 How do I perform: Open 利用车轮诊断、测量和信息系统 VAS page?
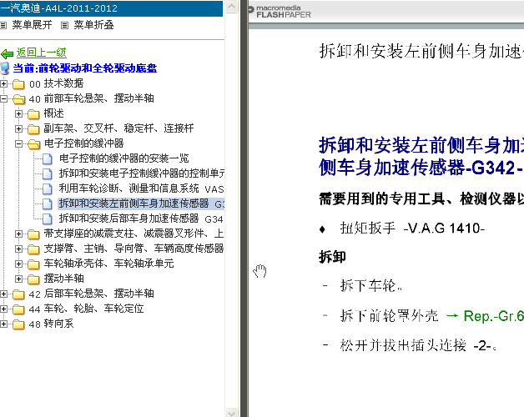pyautogui.click(x=141, y=188)
